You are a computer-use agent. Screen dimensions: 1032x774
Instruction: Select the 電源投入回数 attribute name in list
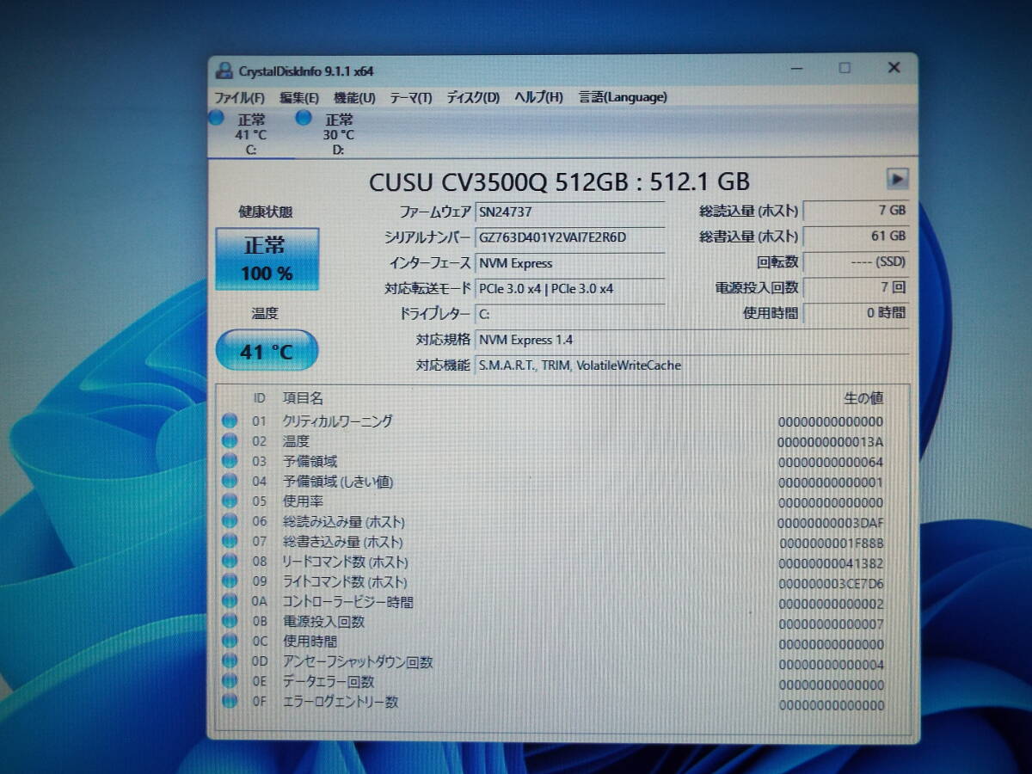pyautogui.click(x=323, y=621)
